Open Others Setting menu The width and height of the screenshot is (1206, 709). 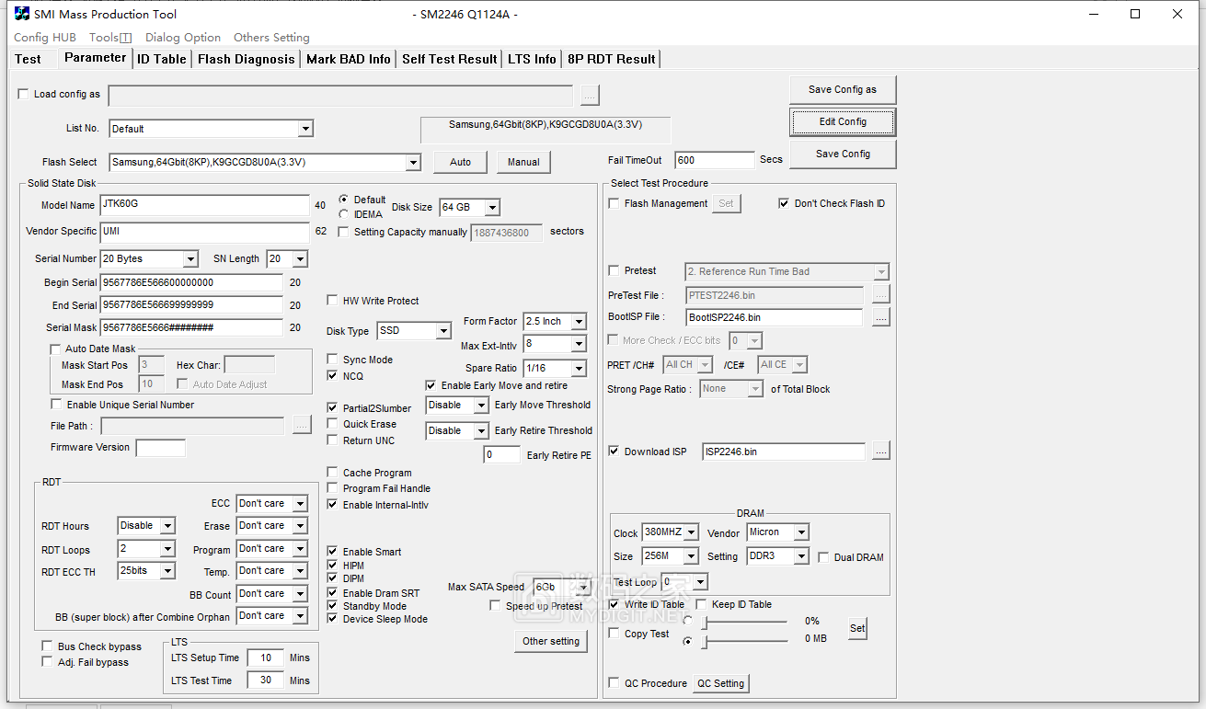click(x=271, y=38)
